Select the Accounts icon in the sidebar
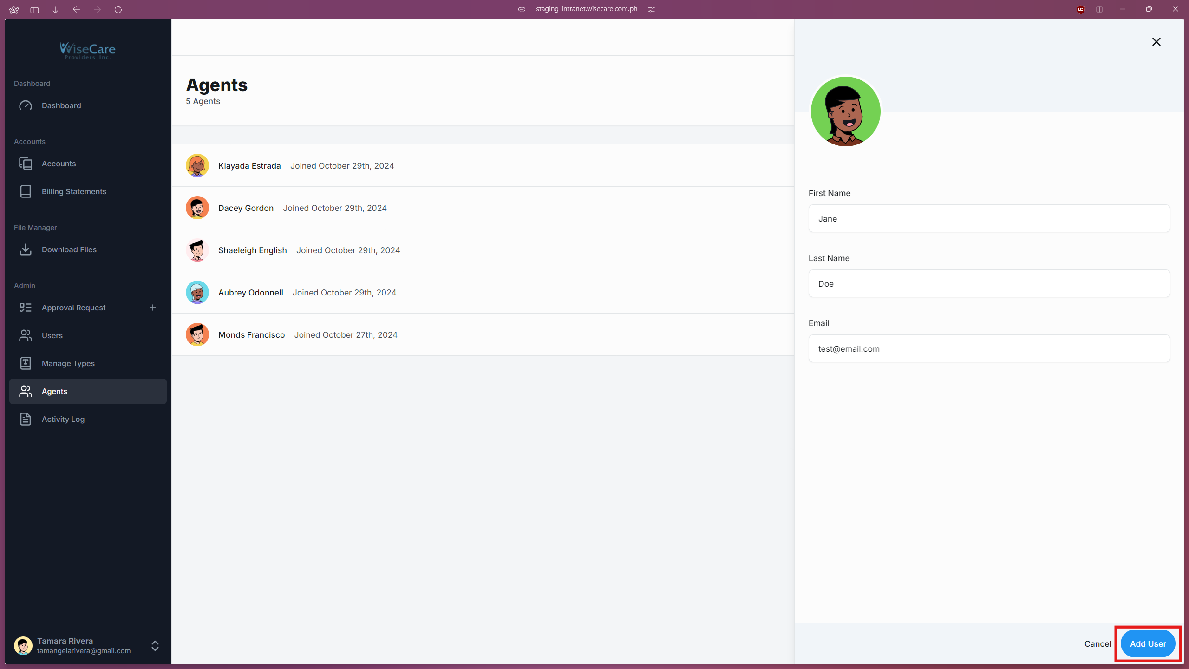The height and width of the screenshot is (669, 1189). click(26, 164)
